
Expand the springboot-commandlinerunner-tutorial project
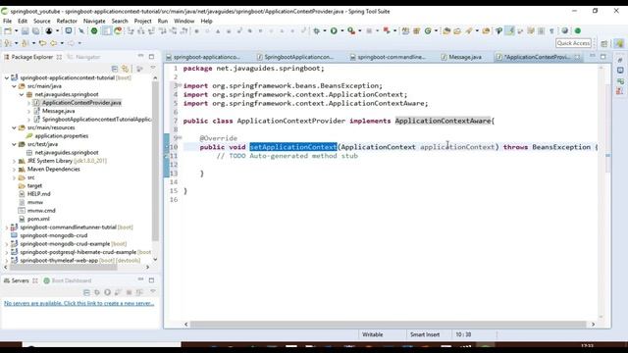coord(7,227)
